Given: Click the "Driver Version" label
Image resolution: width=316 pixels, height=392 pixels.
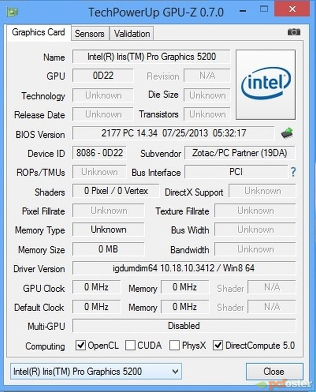Looking at the screenshot, I should click(x=39, y=269).
